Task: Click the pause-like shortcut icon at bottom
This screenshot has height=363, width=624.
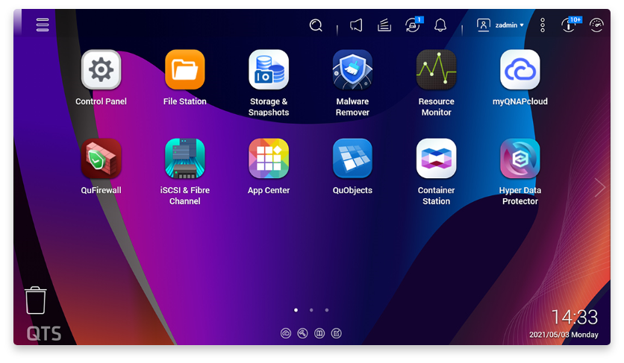Action: pyautogui.click(x=319, y=333)
